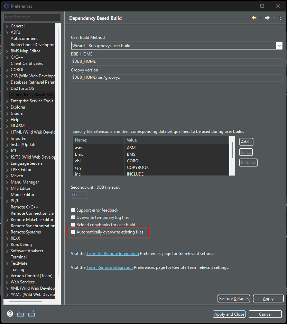Select the cbl extension row

[x=150, y=161]
